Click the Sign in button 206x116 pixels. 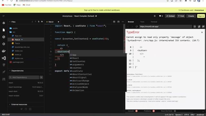click(x=201, y=16)
